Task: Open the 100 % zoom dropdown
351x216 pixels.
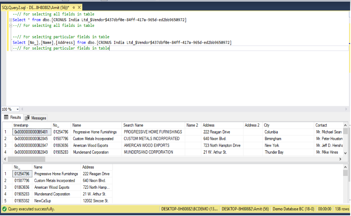Action: 17,109
